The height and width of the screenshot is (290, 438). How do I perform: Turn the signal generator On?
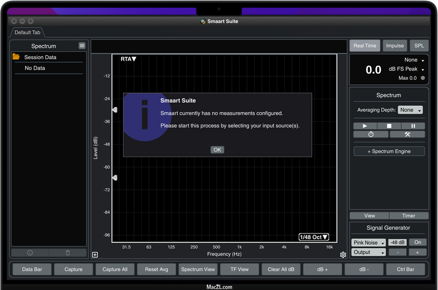pos(417,243)
